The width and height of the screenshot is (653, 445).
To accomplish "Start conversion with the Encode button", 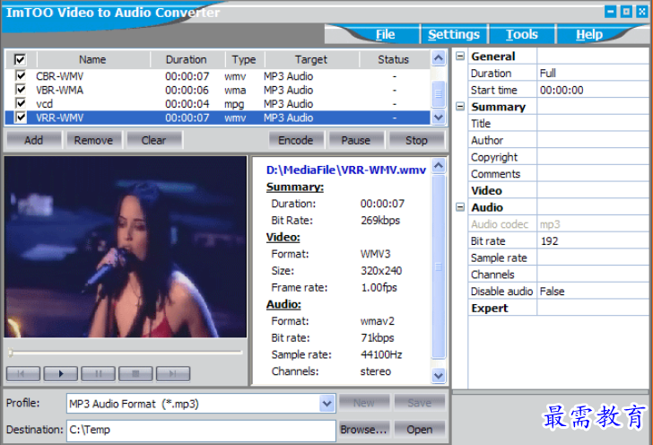I will coord(296,141).
